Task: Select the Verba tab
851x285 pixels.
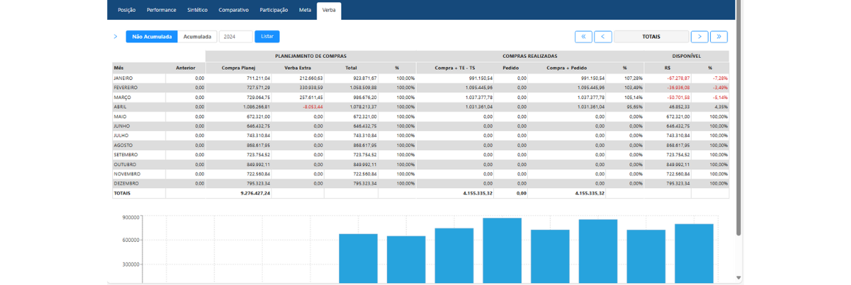Action: 329,10
